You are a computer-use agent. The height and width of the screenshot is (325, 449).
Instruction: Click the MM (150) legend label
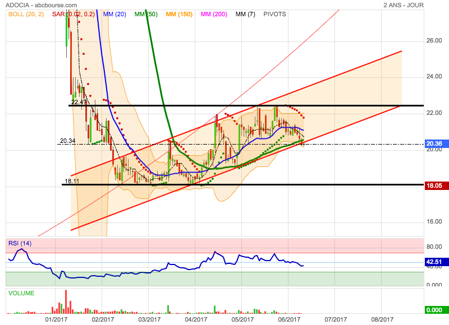click(x=179, y=14)
